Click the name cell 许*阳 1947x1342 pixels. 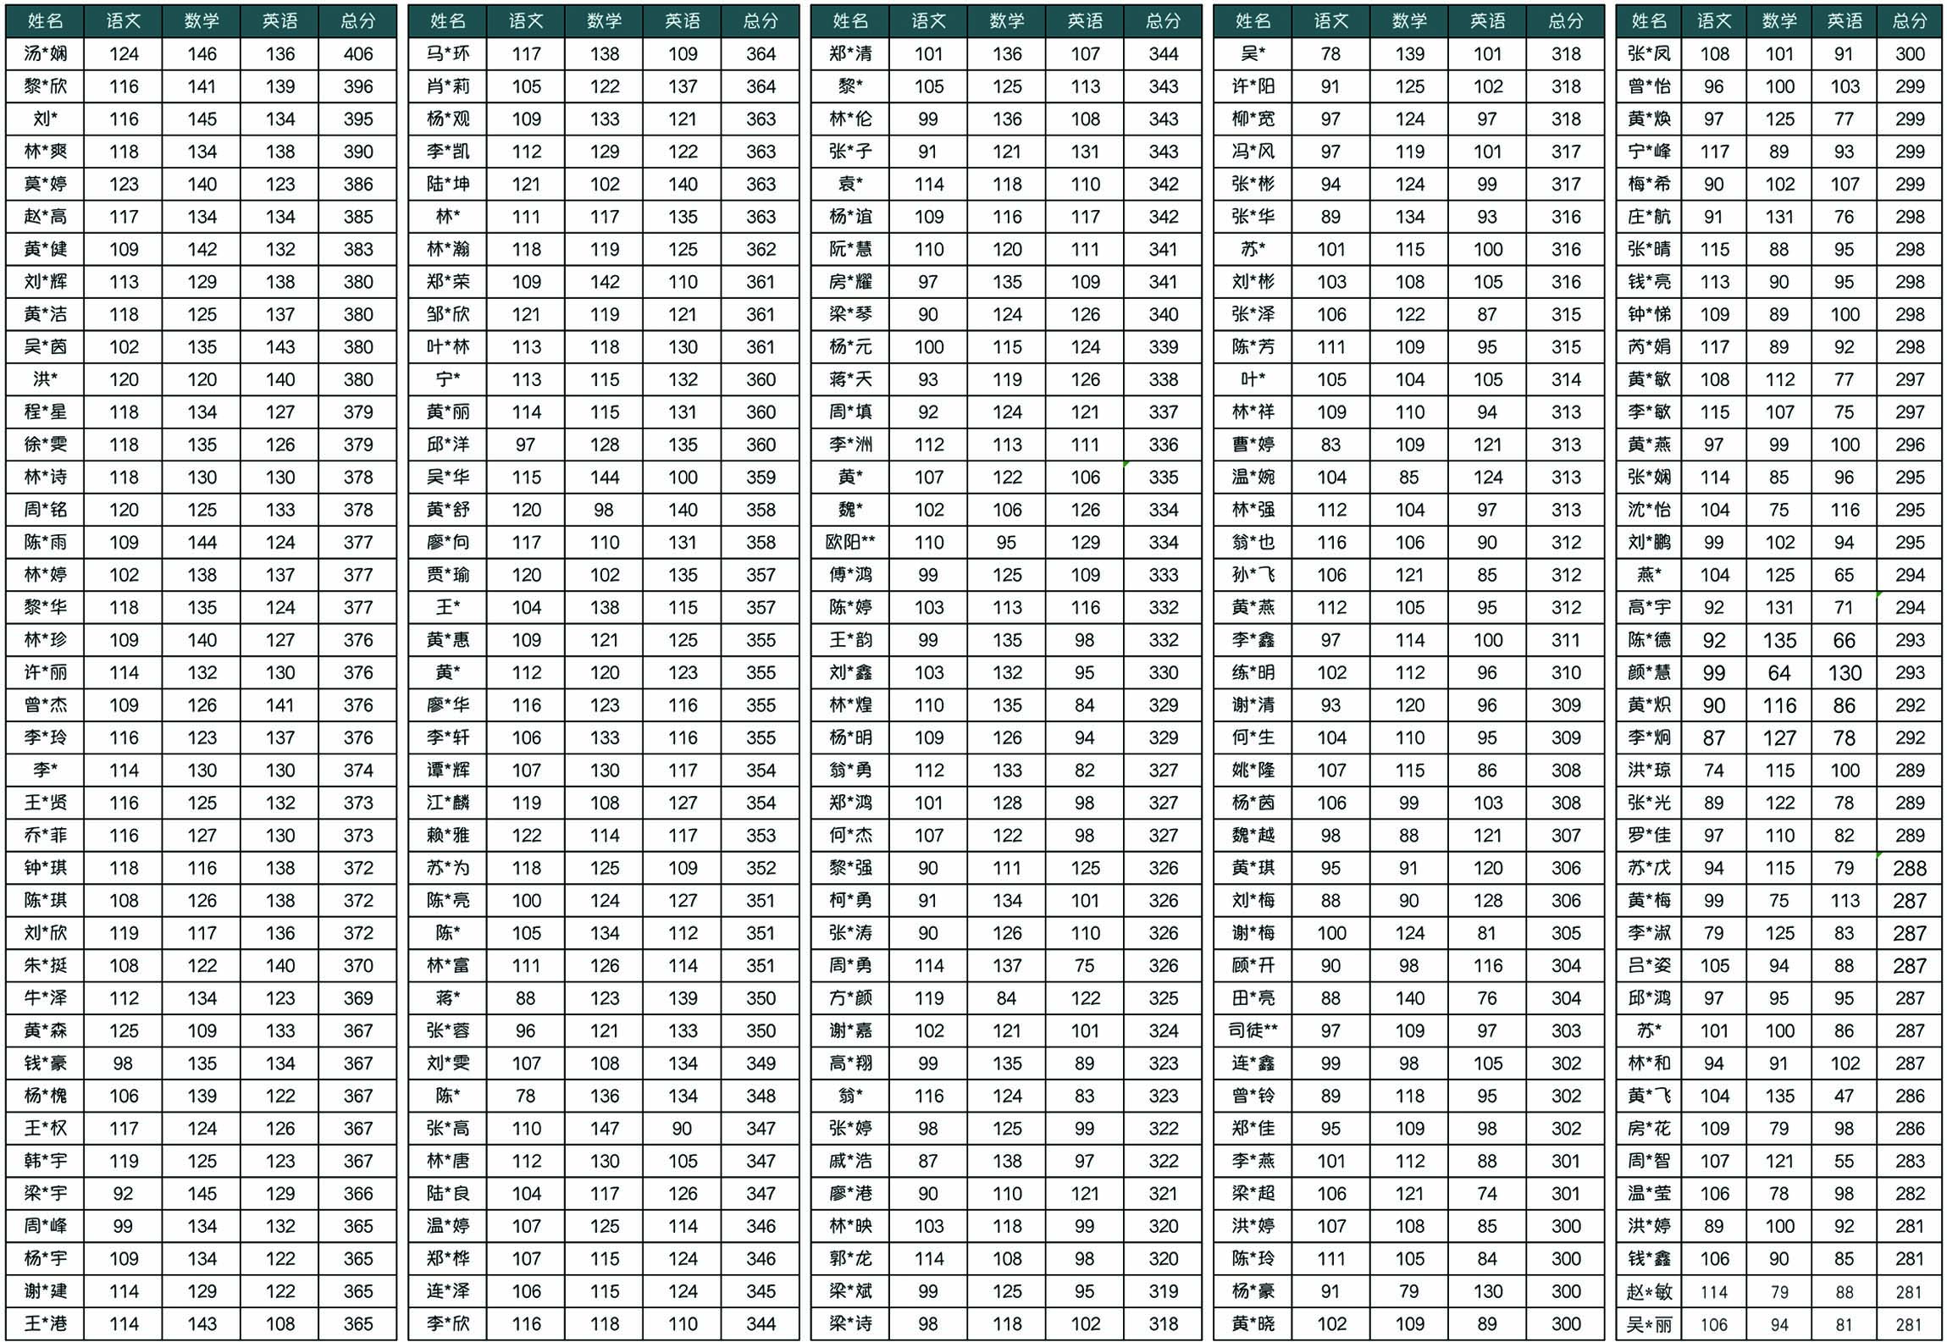coord(1253,86)
